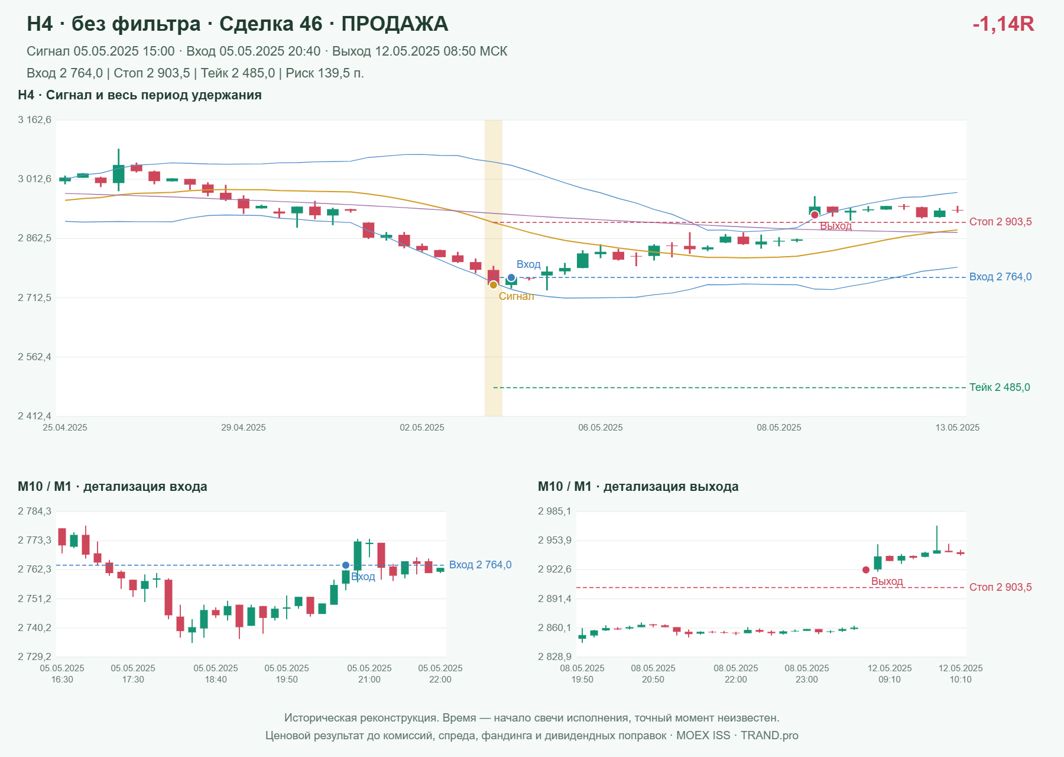Click the 2 985,1 axis label in exit chart

pyautogui.click(x=555, y=512)
